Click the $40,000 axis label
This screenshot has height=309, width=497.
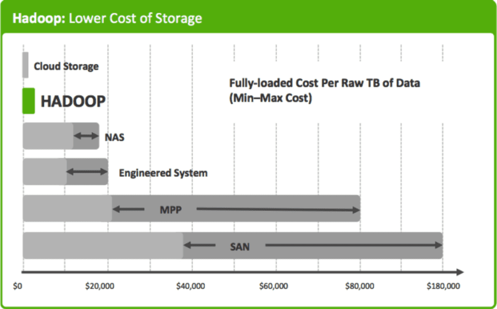tap(191, 286)
